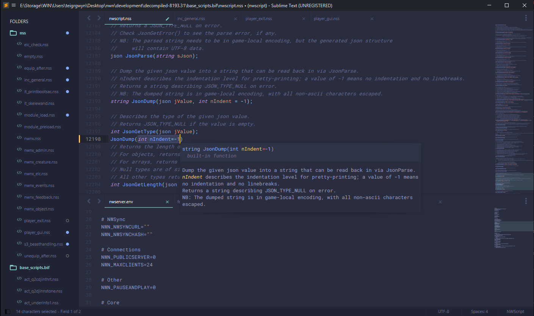Open equip_after.nss in the sidebar
This screenshot has width=534, height=316.
tap(38, 68)
